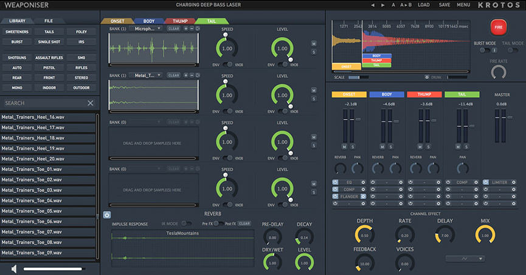The image size is (526, 275).
Task: Adjust the bottom volume slider
Action: (x=53, y=268)
